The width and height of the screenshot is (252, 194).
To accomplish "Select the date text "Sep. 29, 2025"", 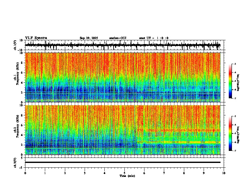I will pyautogui.click(x=89, y=38).
